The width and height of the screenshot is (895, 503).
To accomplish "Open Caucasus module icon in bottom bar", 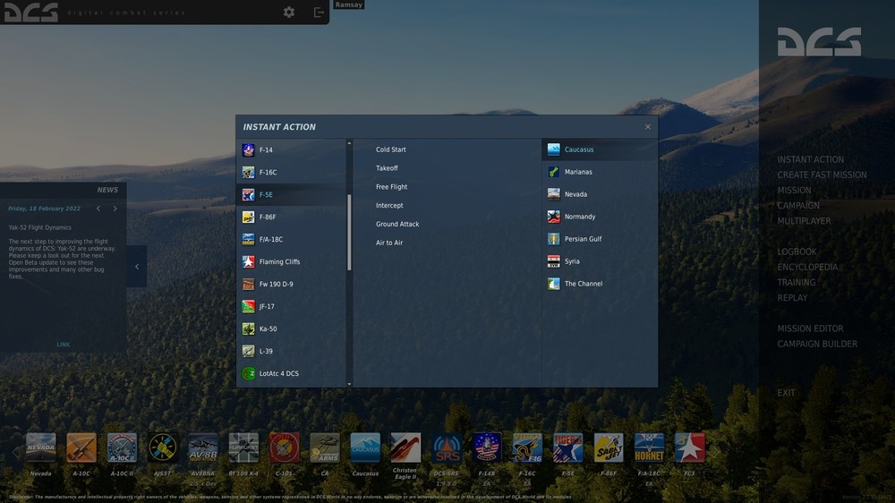I will tap(365, 448).
